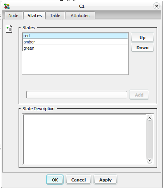Close the C1 dialog window
This screenshot has height=190, width=164.
click(x=157, y=6)
